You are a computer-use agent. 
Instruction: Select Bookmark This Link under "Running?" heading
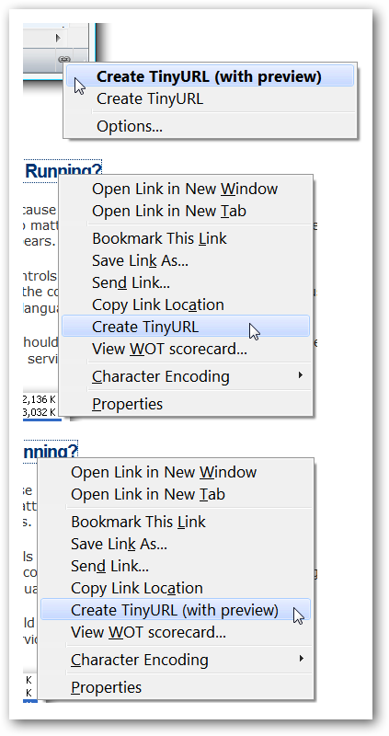point(159,238)
